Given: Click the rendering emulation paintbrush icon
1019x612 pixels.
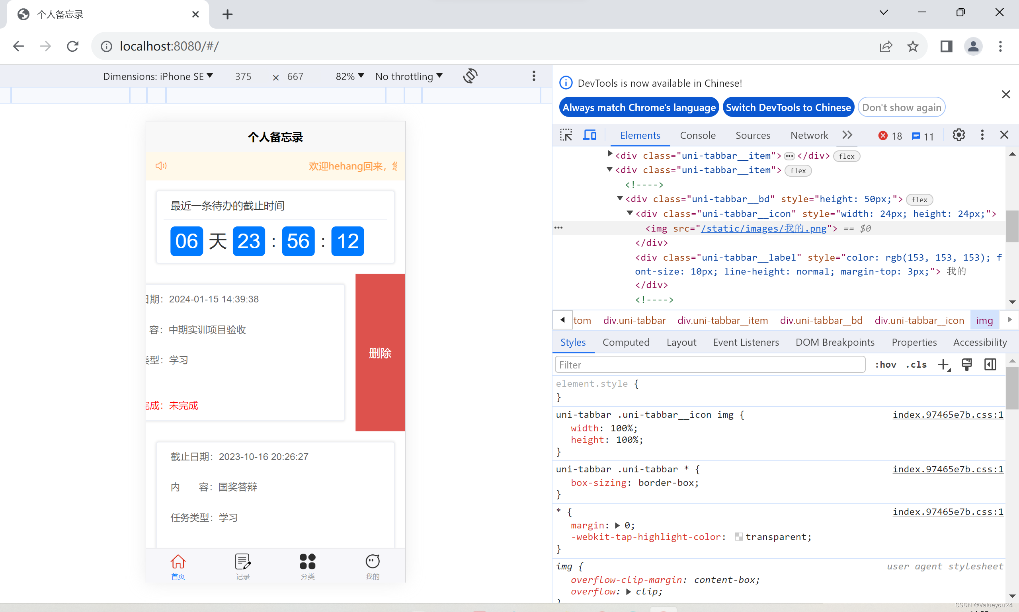Looking at the screenshot, I should [966, 364].
